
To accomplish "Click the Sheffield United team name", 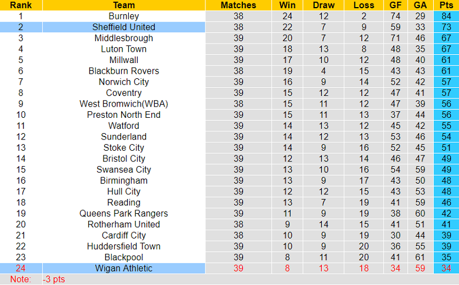I will (124, 27).
